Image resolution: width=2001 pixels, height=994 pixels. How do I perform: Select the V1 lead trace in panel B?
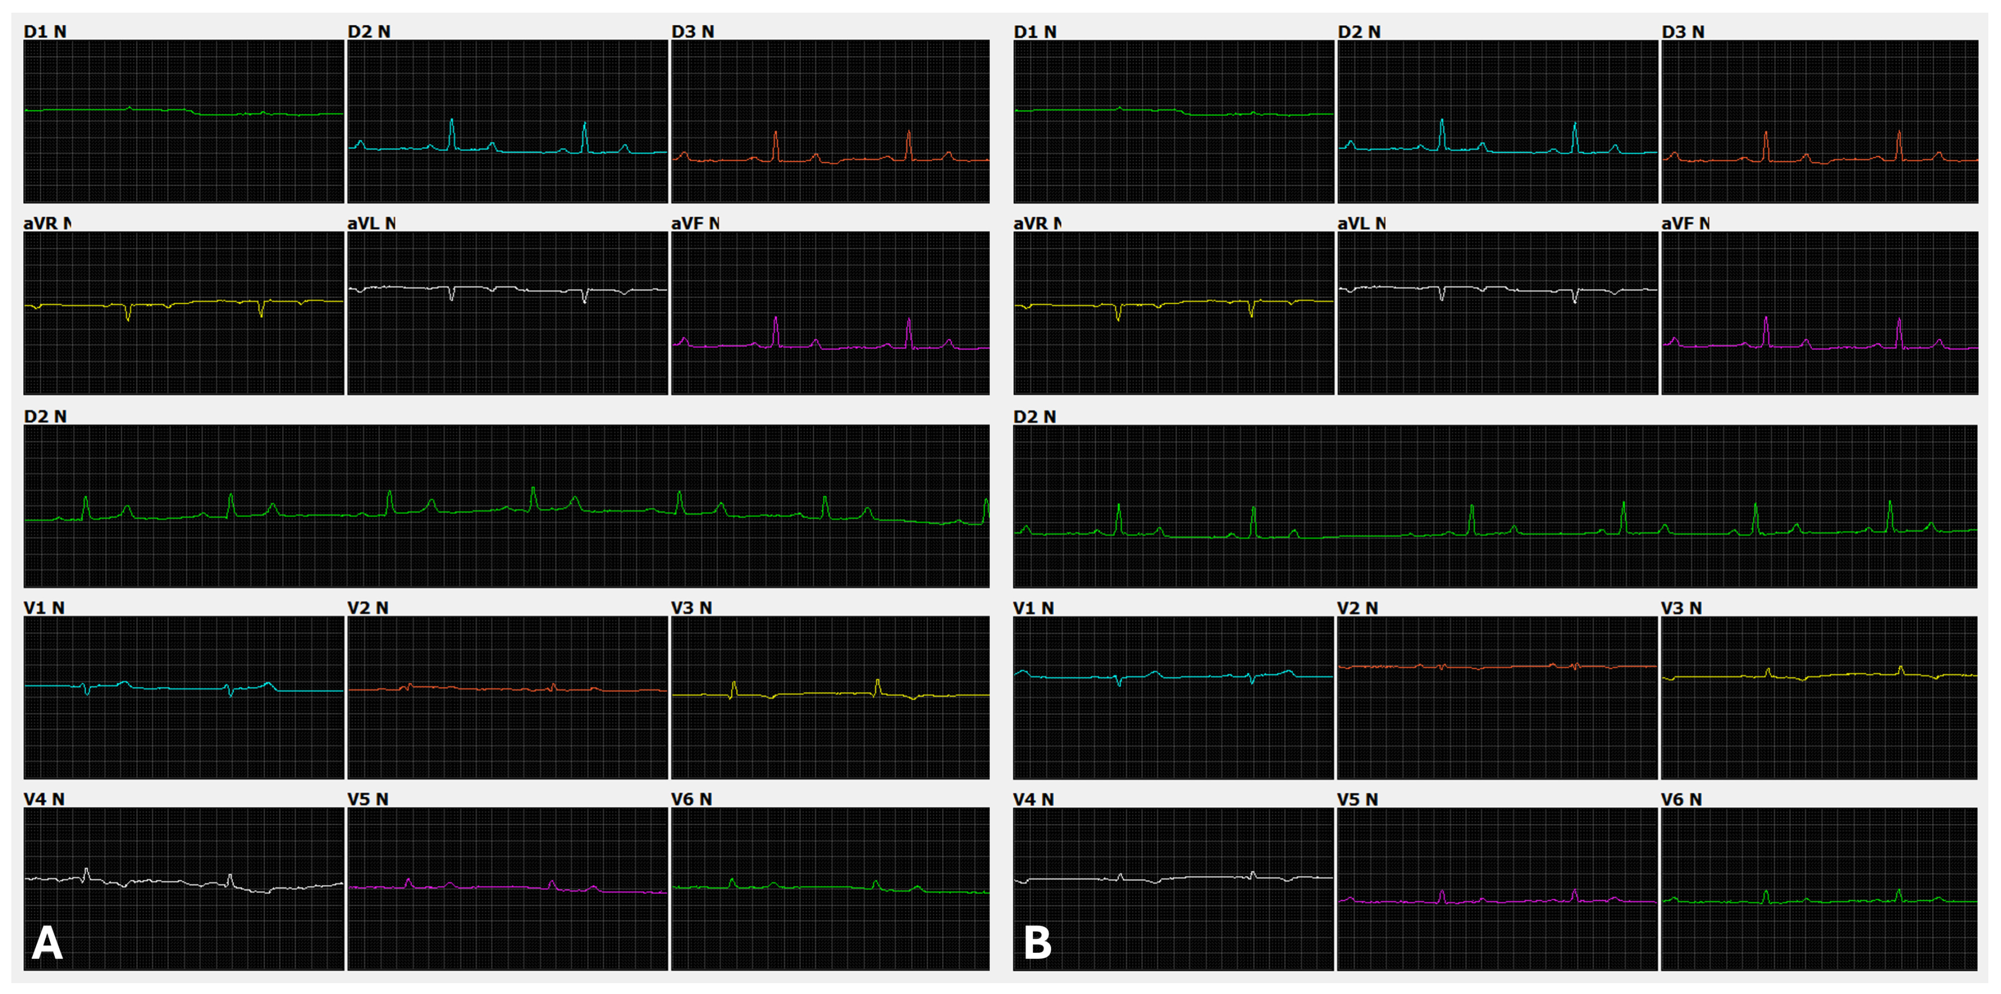[1173, 698]
